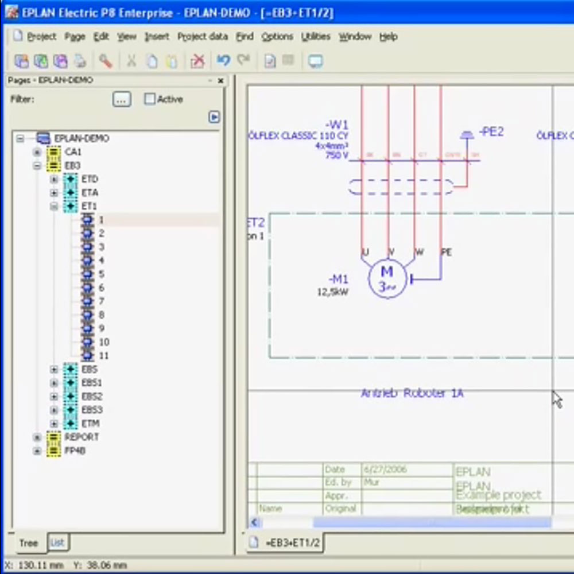Expand the EBS3 tree node
574x574 pixels.
(x=54, y=410)
